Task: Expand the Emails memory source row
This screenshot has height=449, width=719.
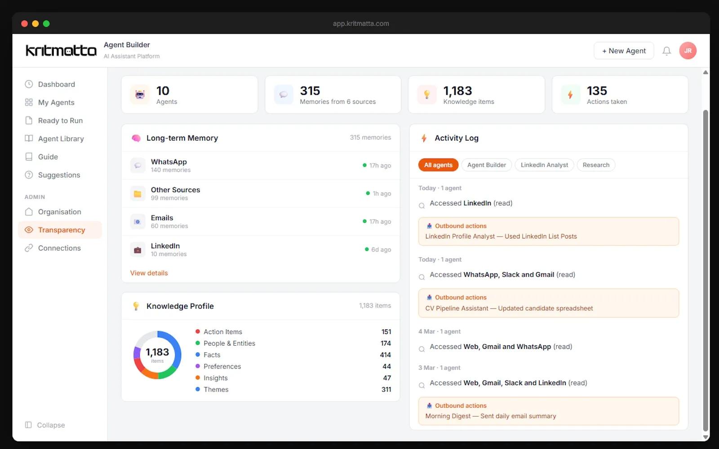Action: (261, 222)
